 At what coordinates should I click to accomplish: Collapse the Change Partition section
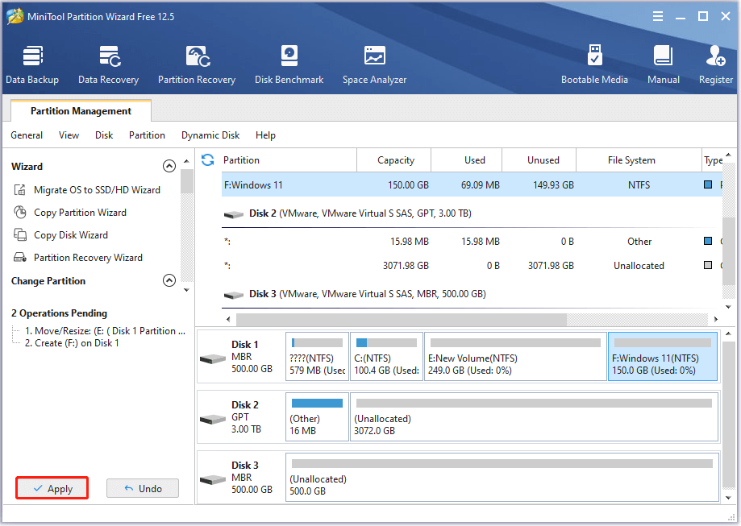coord(169,280)
